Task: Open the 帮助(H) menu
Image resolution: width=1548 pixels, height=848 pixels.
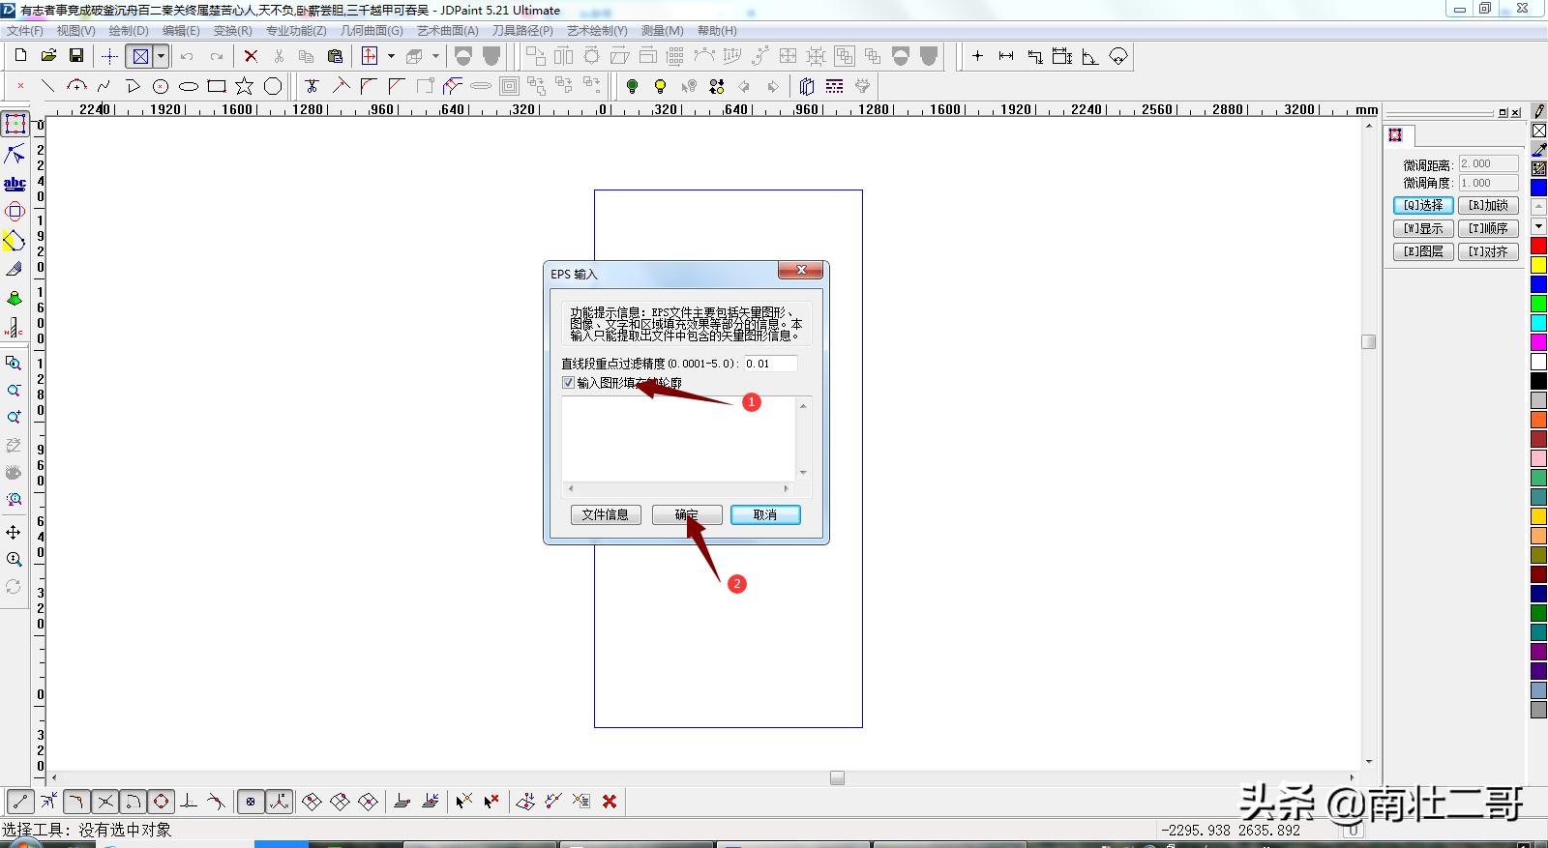Action: click(717, 31)
